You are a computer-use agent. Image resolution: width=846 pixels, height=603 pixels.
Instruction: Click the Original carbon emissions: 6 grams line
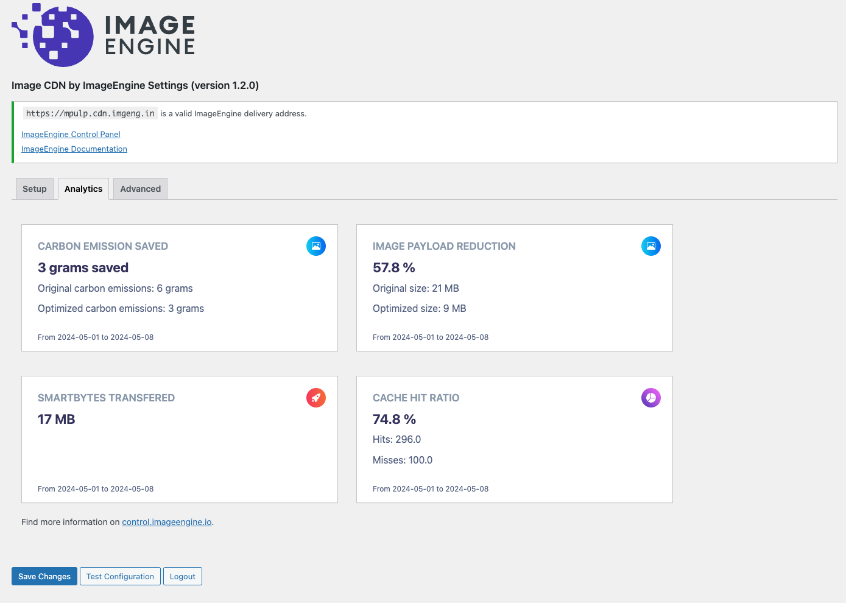tap(115, 288)
